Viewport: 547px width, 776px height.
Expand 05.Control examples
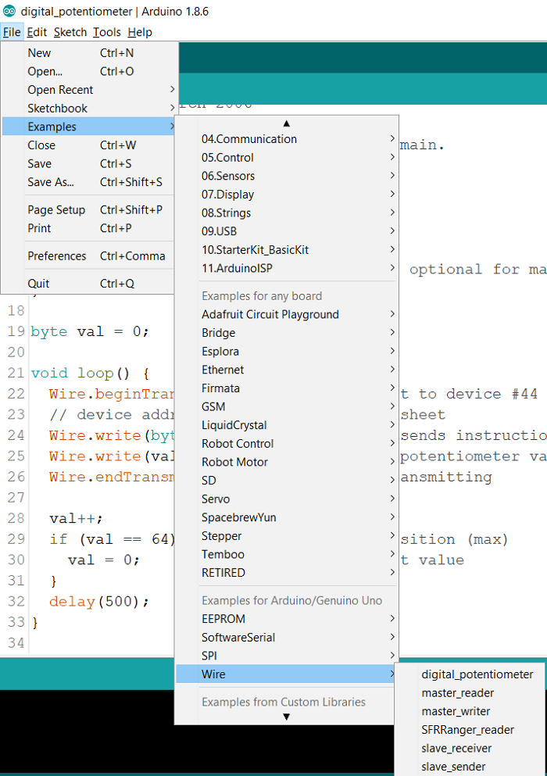point(287,157)
